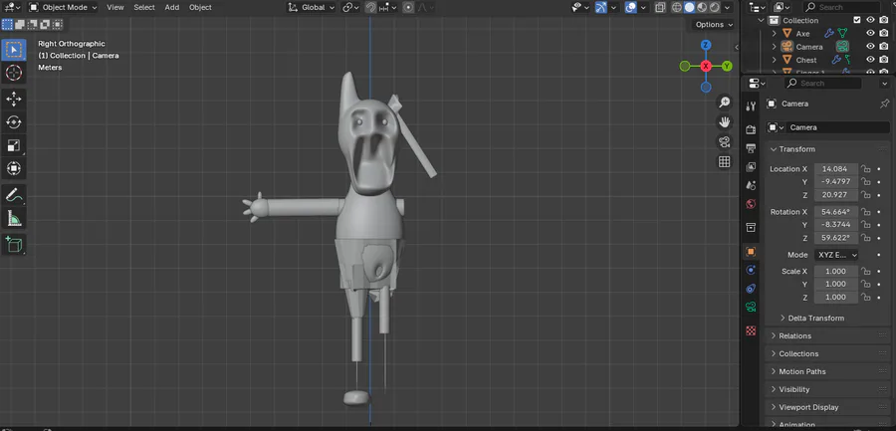Toggle the Collection exclude checkbox in outliner

(x=856, y=20)
